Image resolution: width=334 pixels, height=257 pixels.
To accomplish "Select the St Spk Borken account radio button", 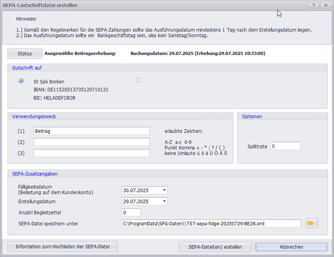I will pyautogui.click(x=21, y=81).
